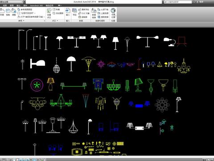Open the Adjust reference tool

coord(14,12)
